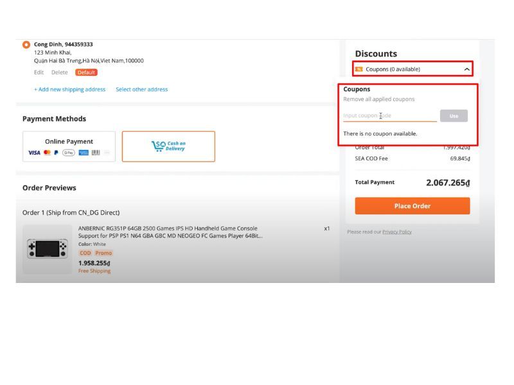514x385 pixels.
Task: Click the Mastercard payment icon
Action: 46,152
